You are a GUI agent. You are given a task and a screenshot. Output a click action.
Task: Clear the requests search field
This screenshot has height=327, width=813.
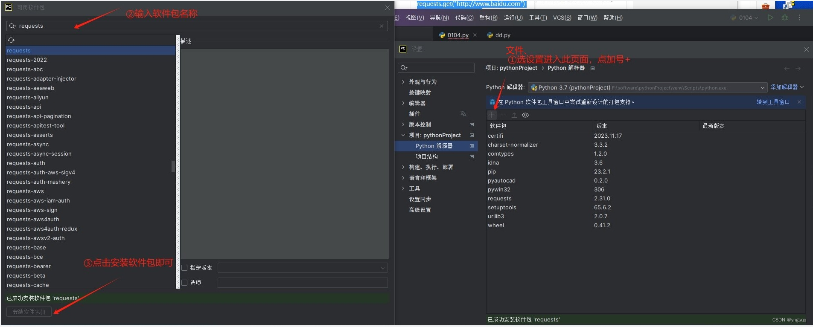click(x=382, y=26)
